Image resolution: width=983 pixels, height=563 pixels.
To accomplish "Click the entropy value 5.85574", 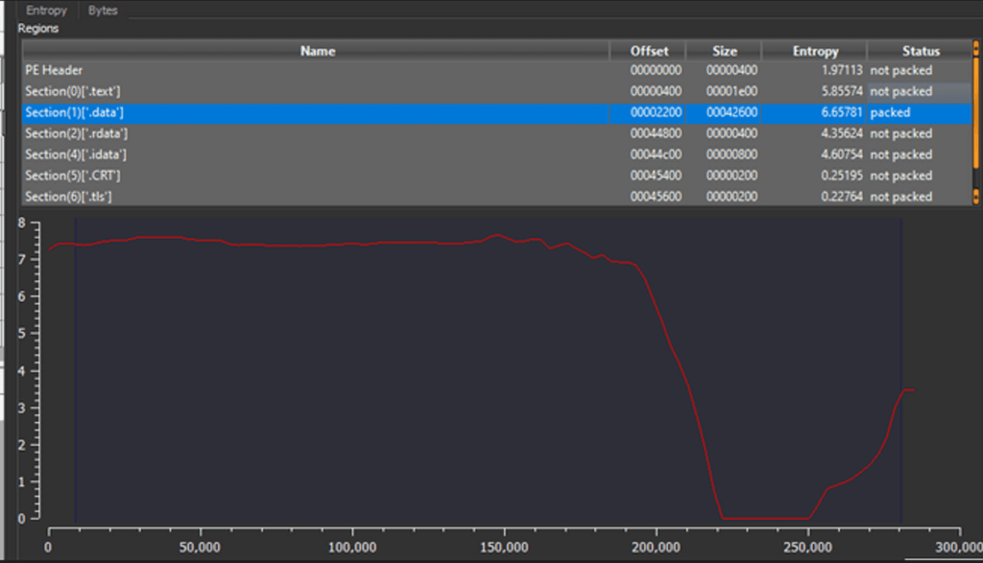I will click(x=842, y=91).
